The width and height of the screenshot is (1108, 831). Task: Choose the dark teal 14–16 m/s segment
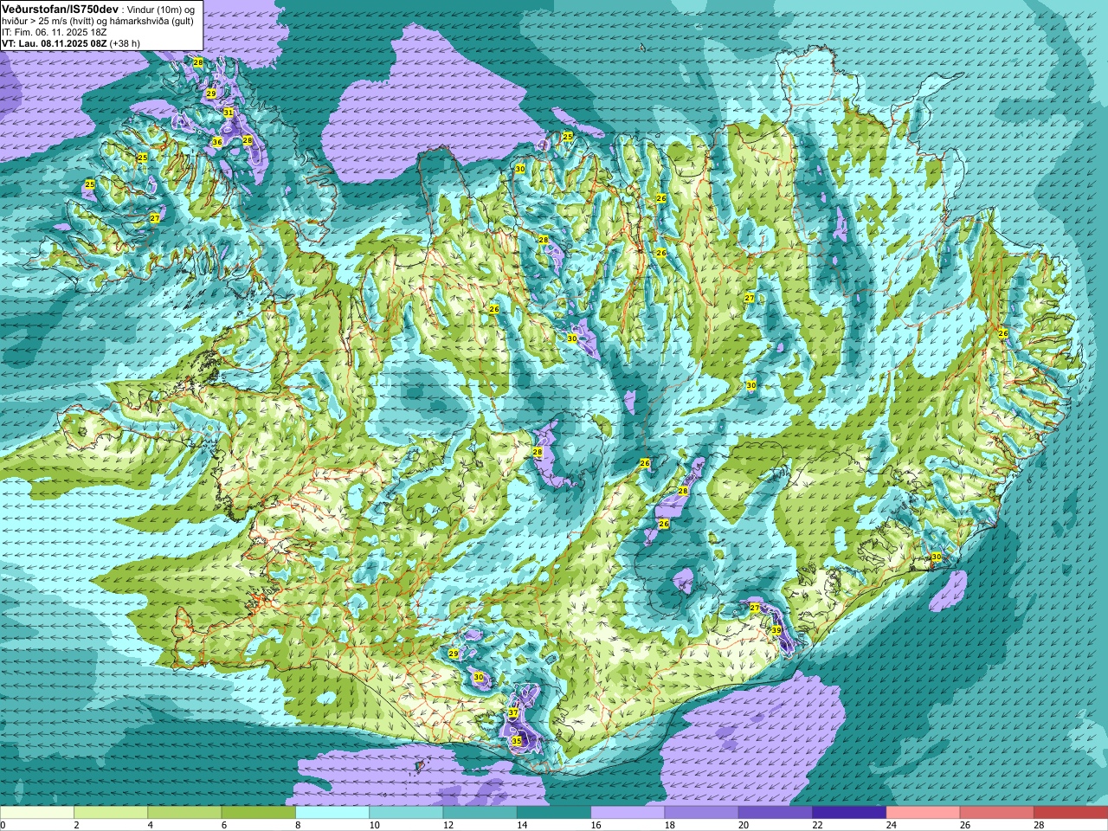click(x=554, y=812)
